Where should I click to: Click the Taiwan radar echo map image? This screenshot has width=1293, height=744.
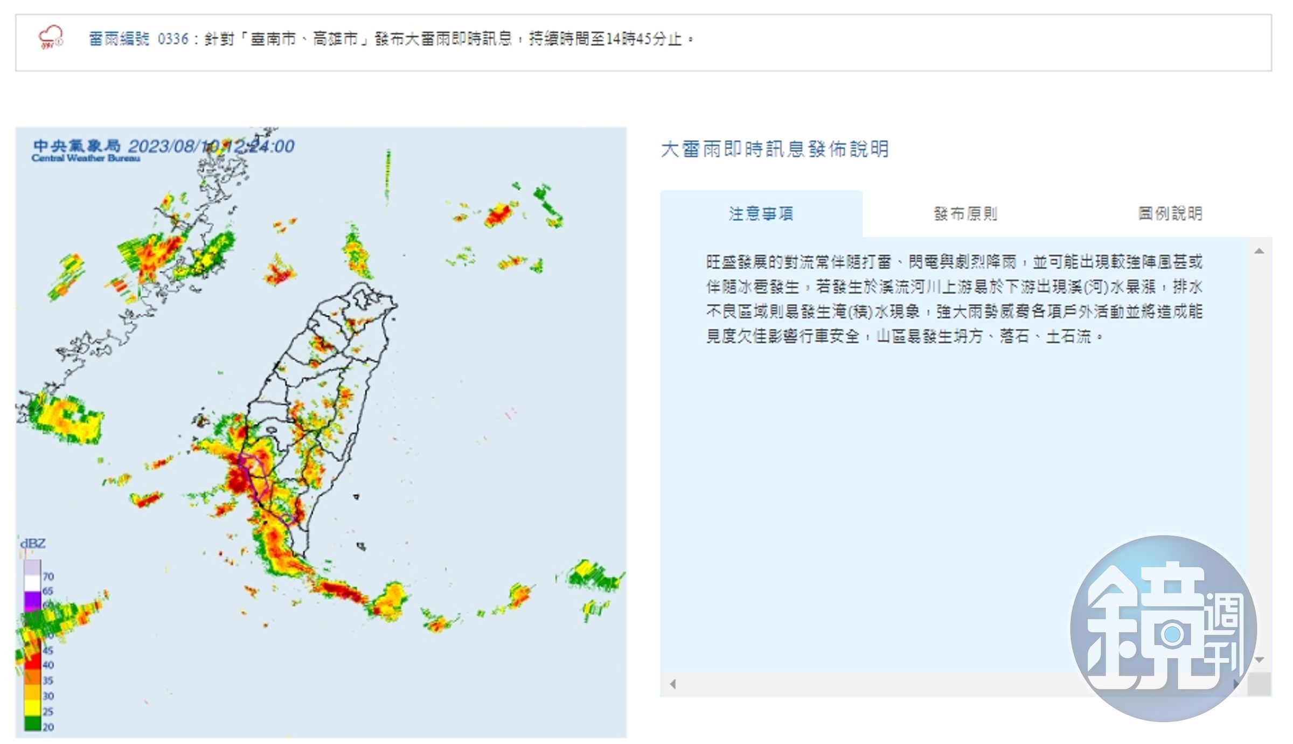coord(321,433)
